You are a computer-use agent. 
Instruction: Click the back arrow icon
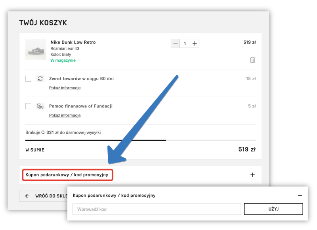click(x=27, y=196)
